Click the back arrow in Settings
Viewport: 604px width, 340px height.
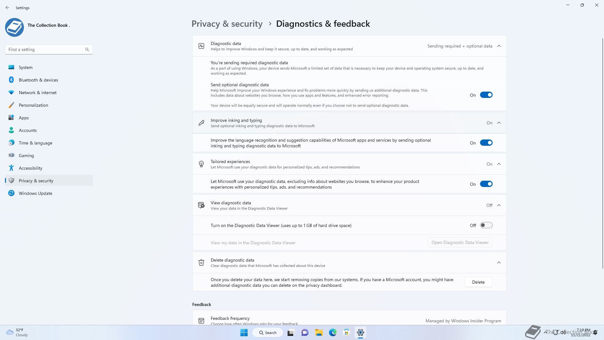(x=8, y=8)
